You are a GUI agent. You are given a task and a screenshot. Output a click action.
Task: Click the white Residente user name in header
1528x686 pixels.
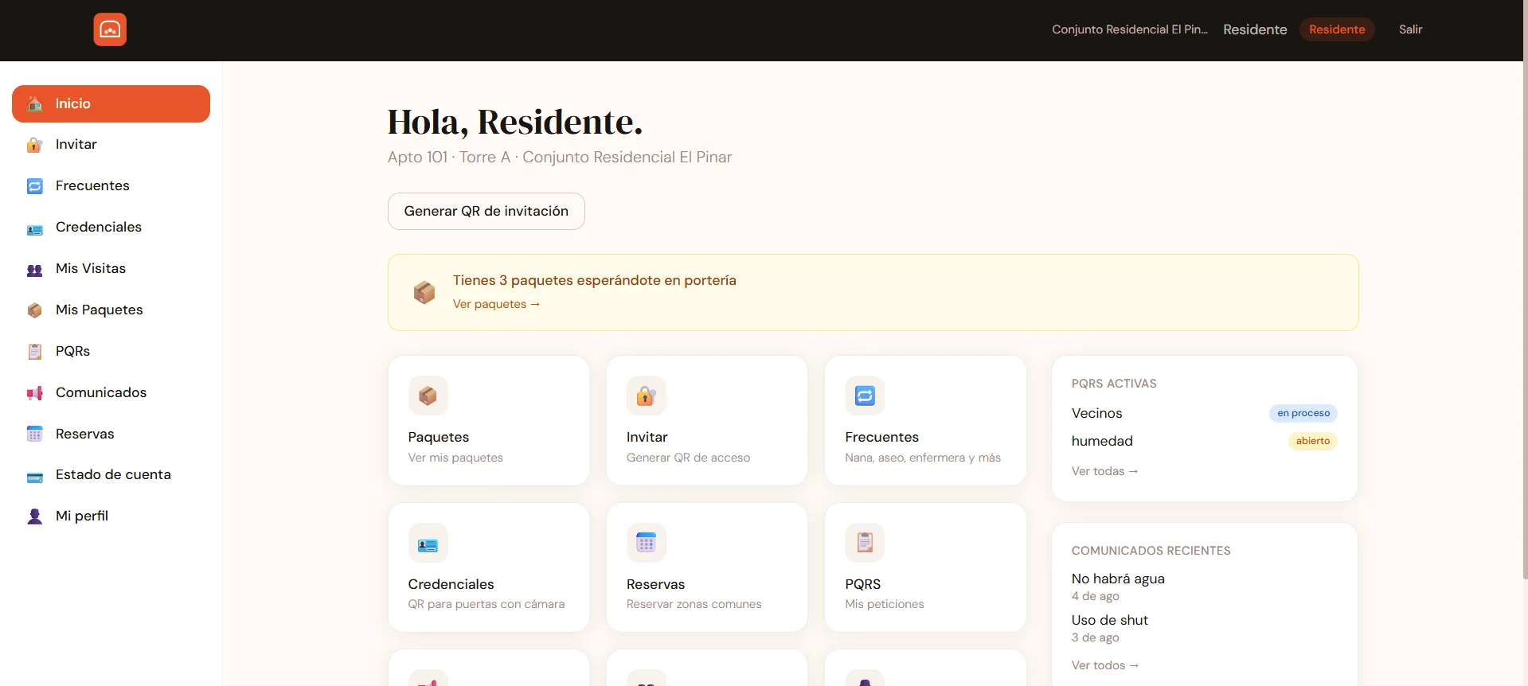pos(1255,29)
